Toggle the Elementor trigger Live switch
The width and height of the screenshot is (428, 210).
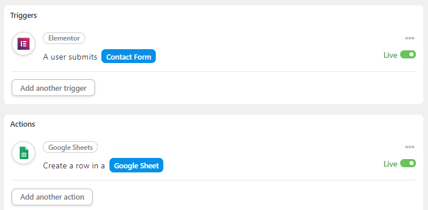coord(408,54)
